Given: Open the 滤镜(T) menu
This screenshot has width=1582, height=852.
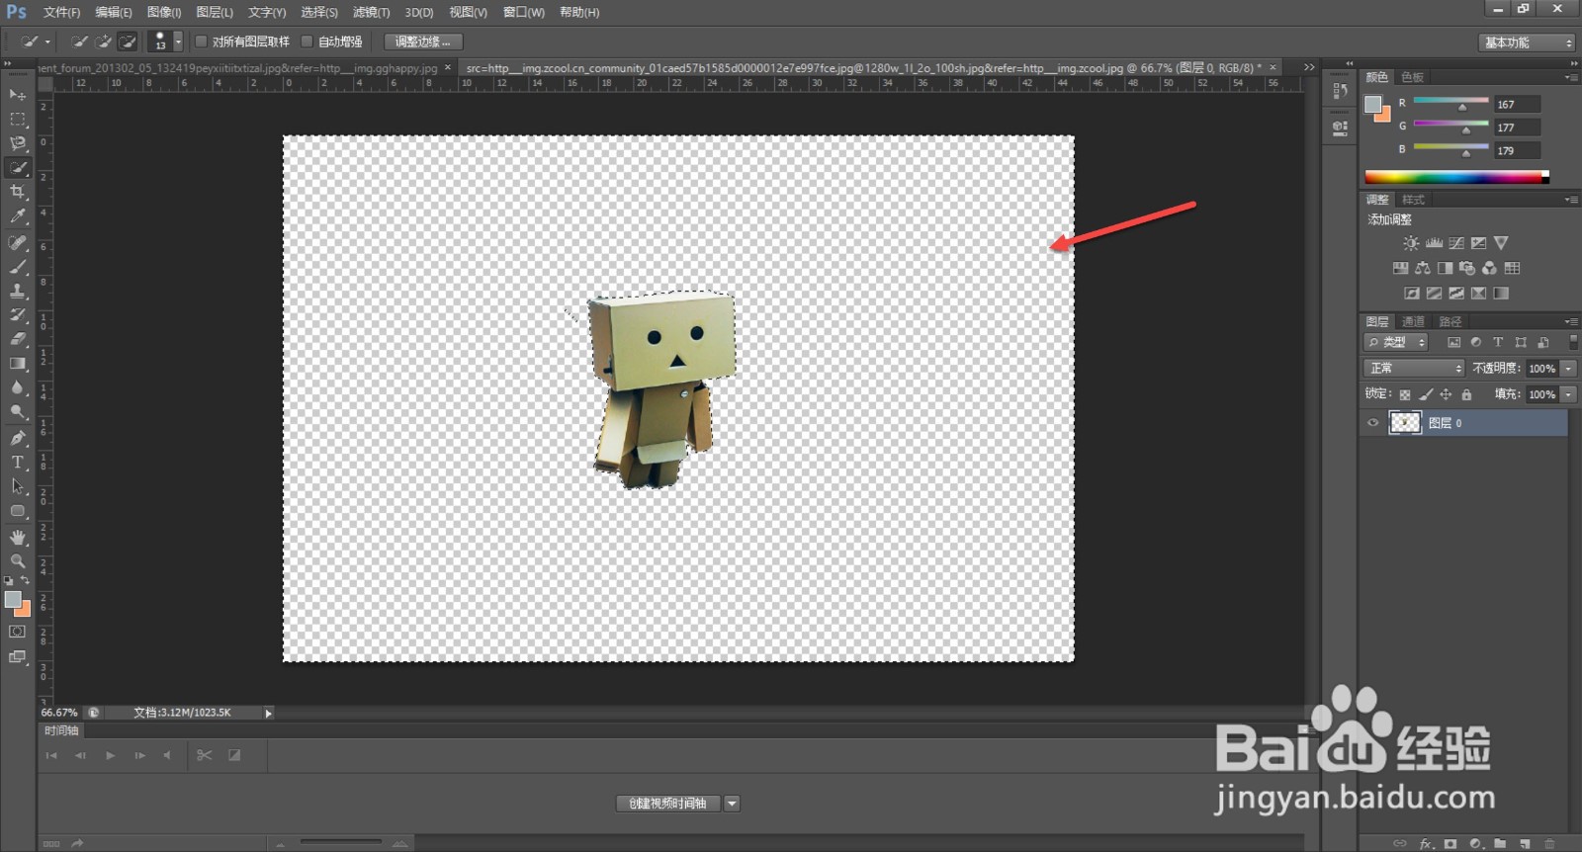Looking at the screenshot, I should 372,12.
